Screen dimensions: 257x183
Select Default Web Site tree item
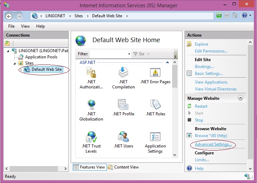pyautogui.click(x=43, y=69)
